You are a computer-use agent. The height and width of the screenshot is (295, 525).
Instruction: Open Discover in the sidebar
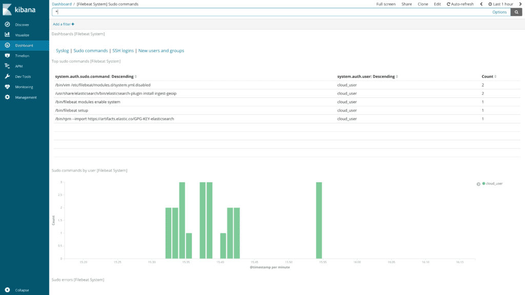click(22, 25)
